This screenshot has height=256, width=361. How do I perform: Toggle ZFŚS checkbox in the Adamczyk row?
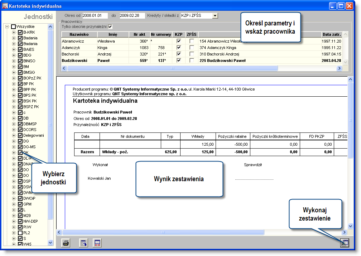pyautogui.click(x=192, y=47)
